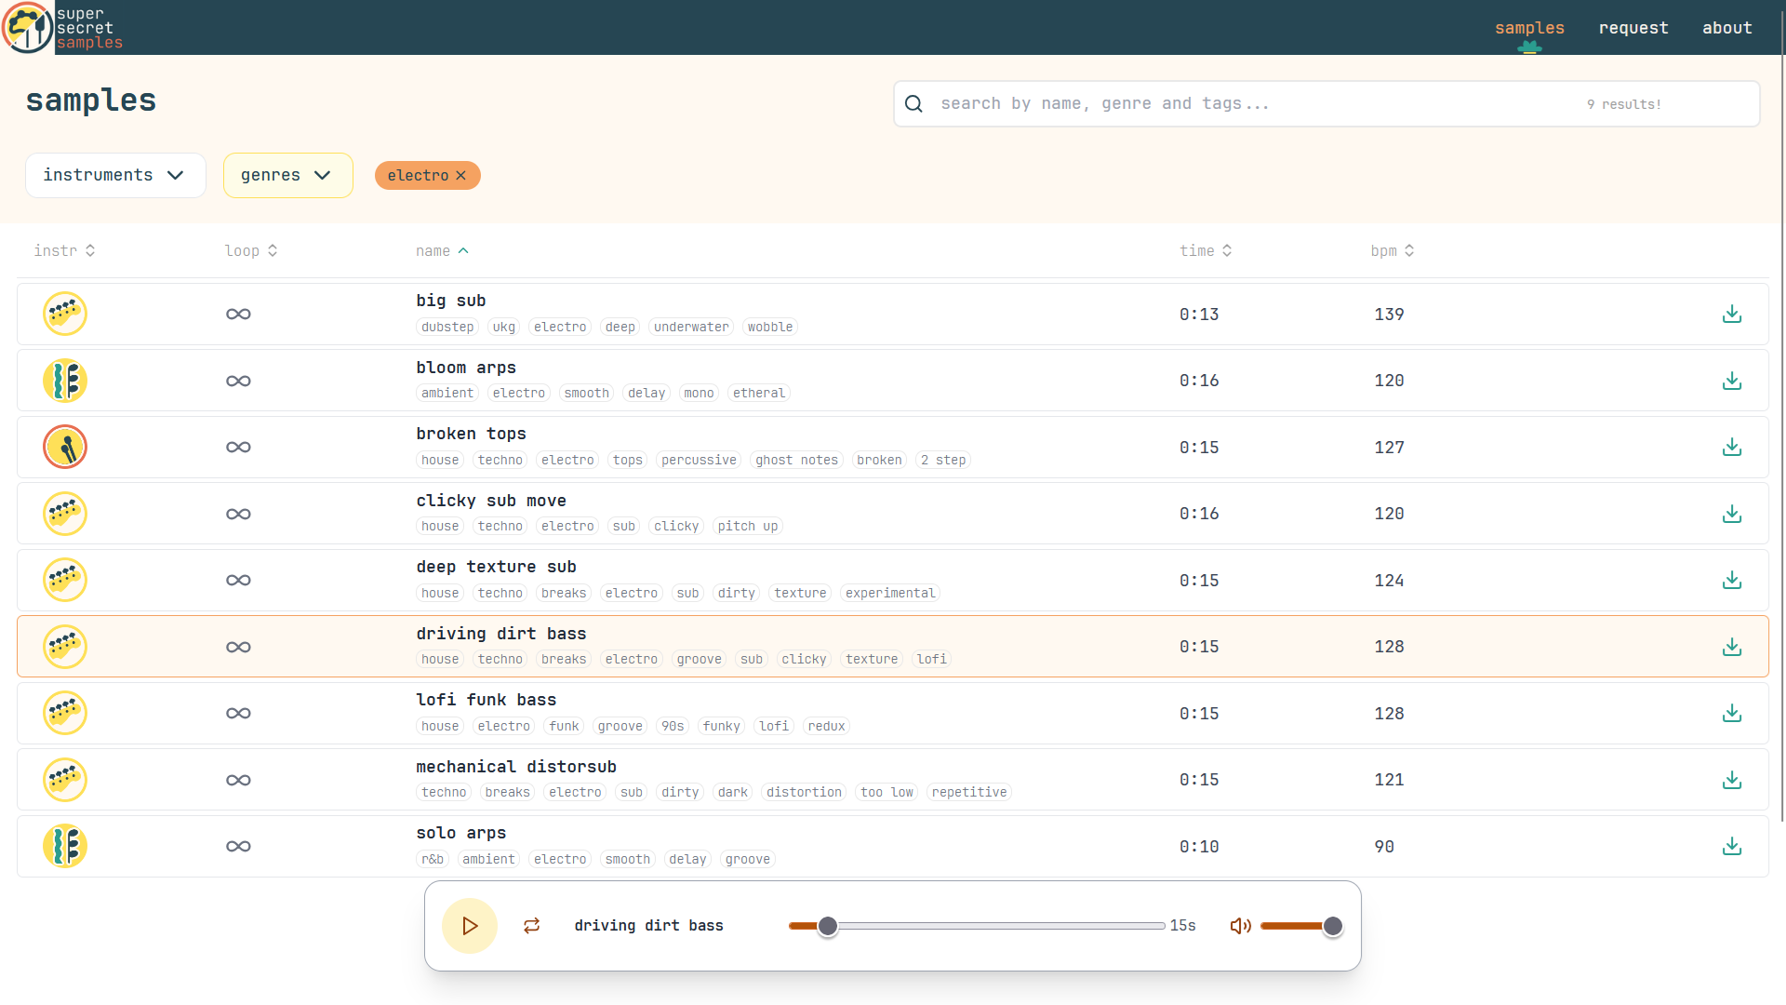Viewport: 1786px width, 1005px height.
Task: Download the big sub sample
Action: (x=1731, y=315)
